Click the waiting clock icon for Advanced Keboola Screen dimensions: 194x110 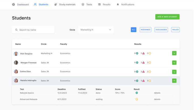(137, 99)
